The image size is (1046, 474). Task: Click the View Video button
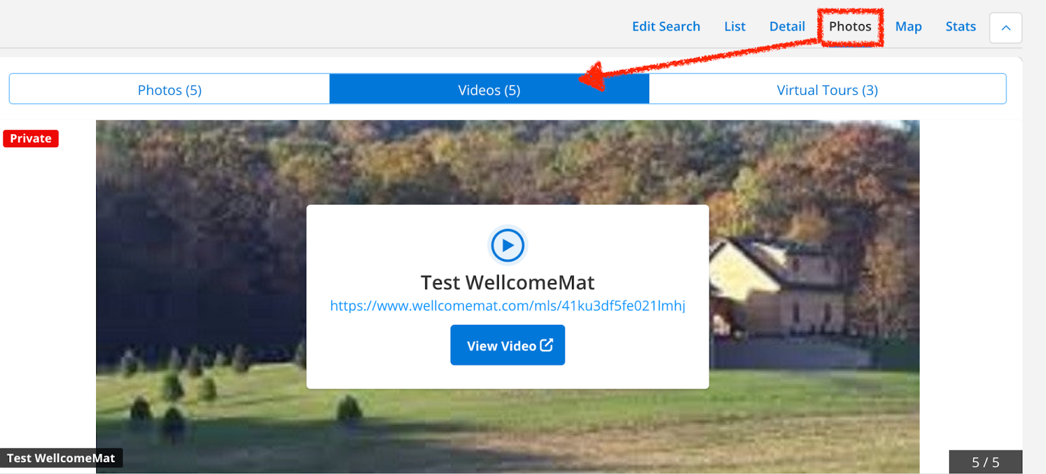click(x=507, y=345)
